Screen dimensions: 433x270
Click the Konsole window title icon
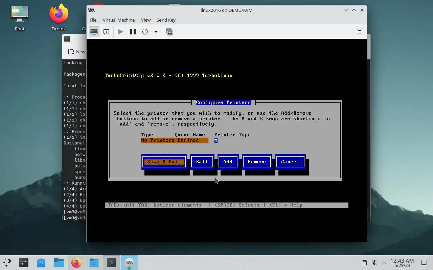point(67,39)
